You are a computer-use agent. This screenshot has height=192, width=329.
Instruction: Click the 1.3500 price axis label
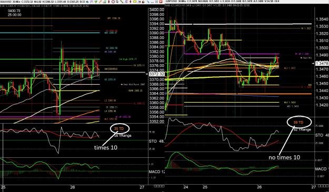[322, 48]
